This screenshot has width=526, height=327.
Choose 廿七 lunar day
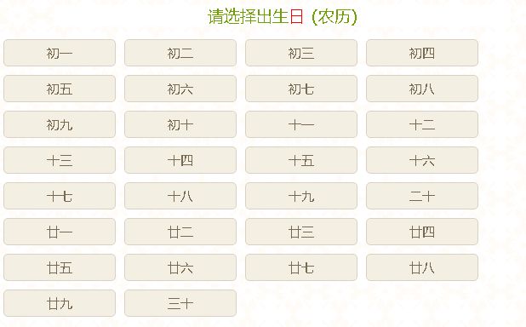[301, 267]
